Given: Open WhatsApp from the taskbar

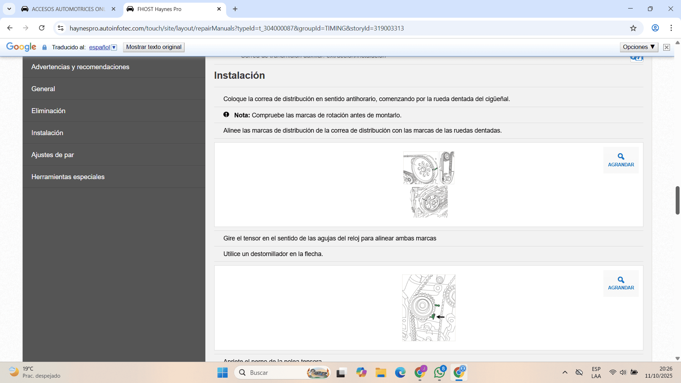Looking at the screenshot, I should click(x=439, y=372).
